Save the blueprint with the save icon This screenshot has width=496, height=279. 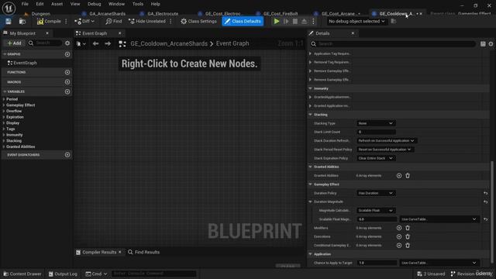click(9, 21)
